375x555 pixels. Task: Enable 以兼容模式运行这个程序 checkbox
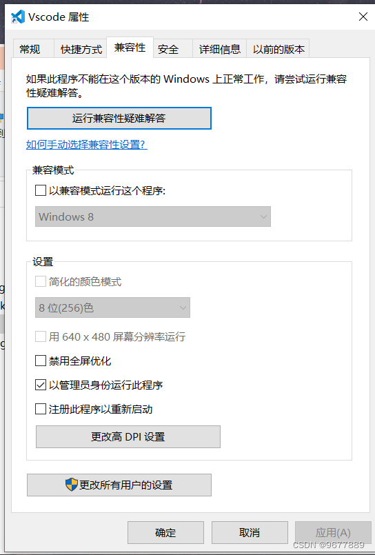pyautogui.click(x=41, y=191)
